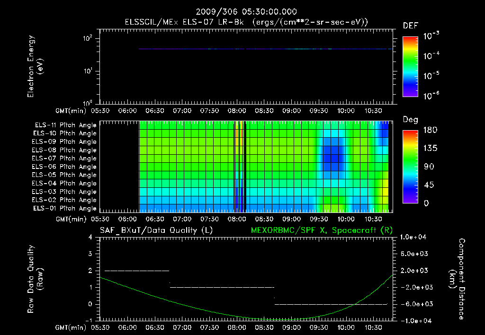Select the ELS-04 Pitch Angle row label
485x335 pixels.
(x=64, y=183)
